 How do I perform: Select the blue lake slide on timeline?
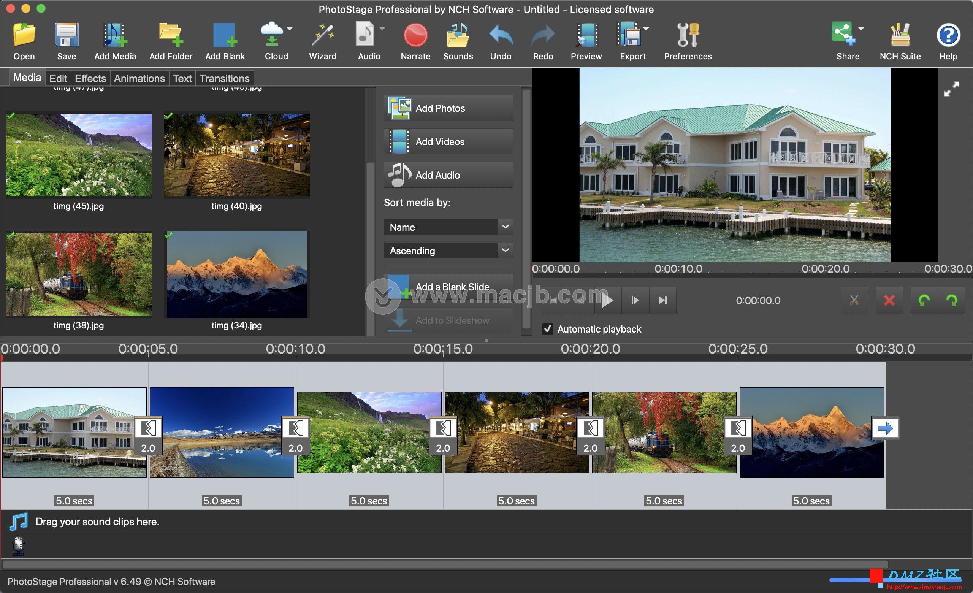point(222,432)
